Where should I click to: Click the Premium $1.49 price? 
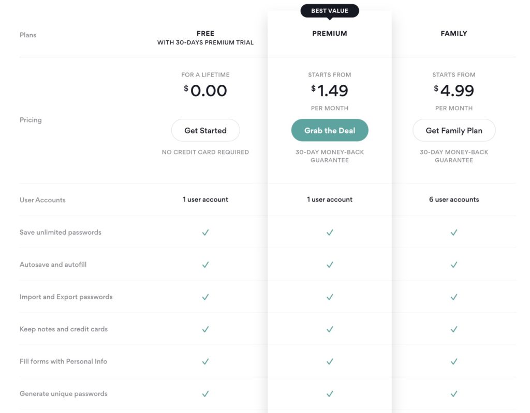coord(330,90)
